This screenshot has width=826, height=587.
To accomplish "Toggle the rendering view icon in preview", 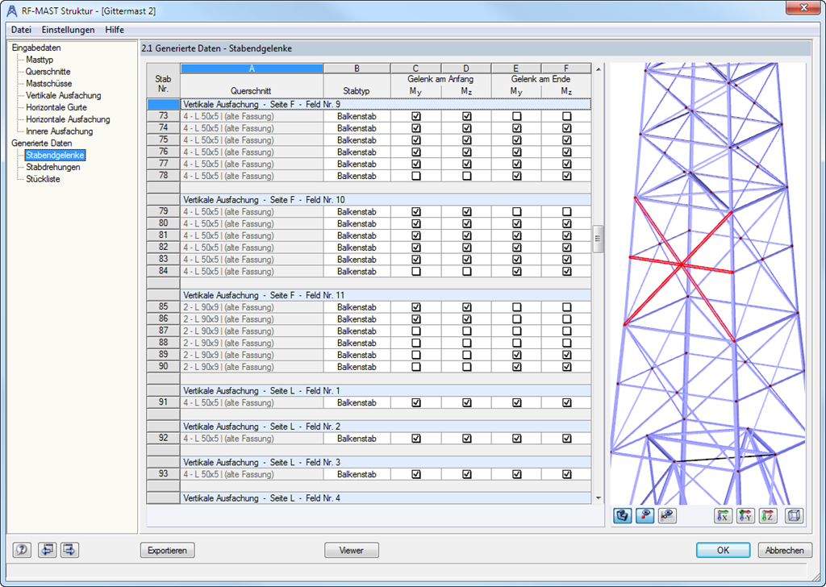I will [622, 516].
